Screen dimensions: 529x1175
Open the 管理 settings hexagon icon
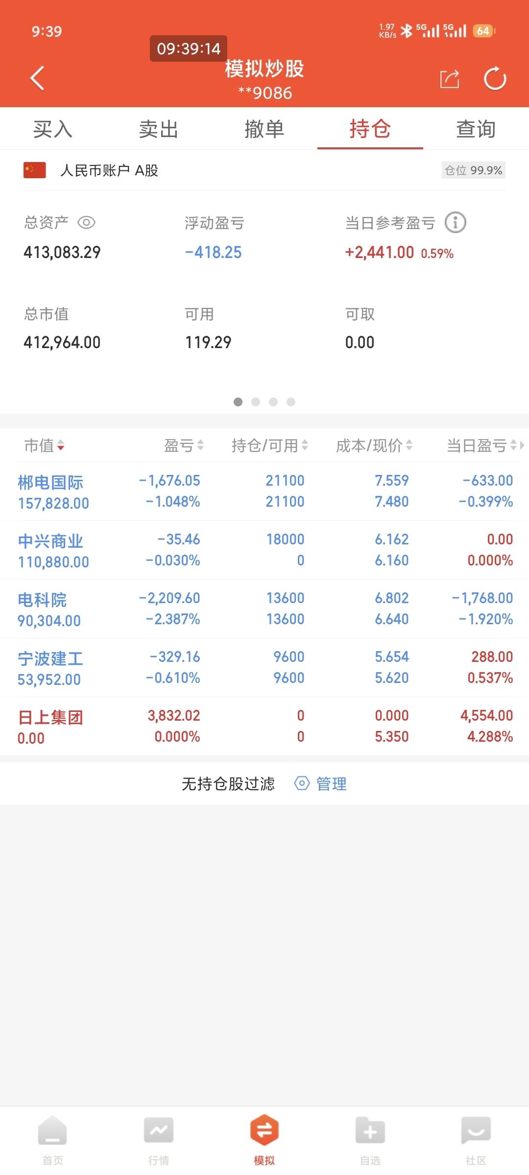(x=302, y=783)
